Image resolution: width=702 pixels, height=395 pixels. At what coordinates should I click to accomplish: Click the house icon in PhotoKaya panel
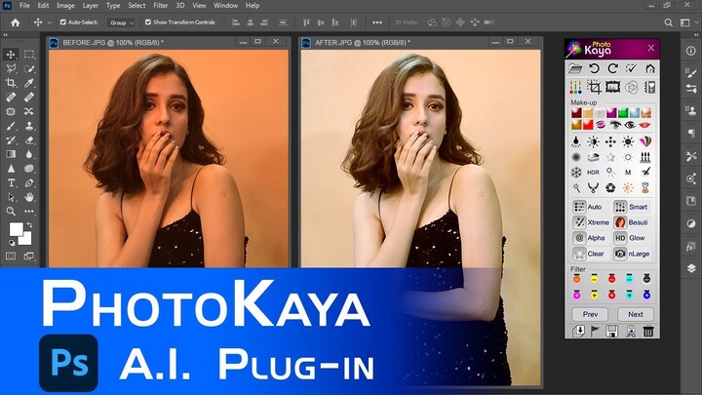pos(650,68)
